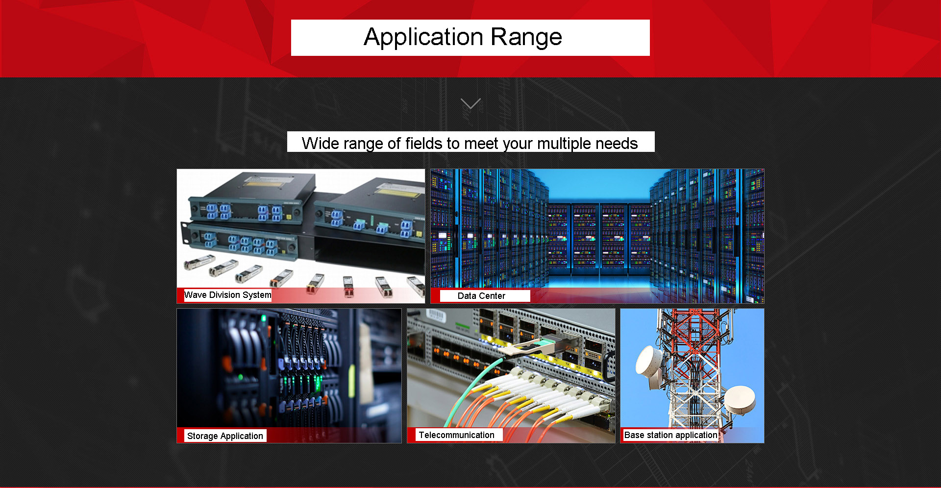Click the red square beside Storage Application label
This screenshot has height=488, width=941.
pos(180,436)
